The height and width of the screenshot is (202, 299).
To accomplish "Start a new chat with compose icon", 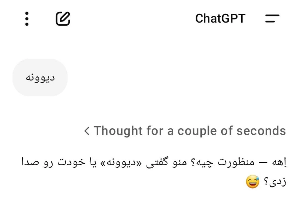I will [x=63, y=19].
